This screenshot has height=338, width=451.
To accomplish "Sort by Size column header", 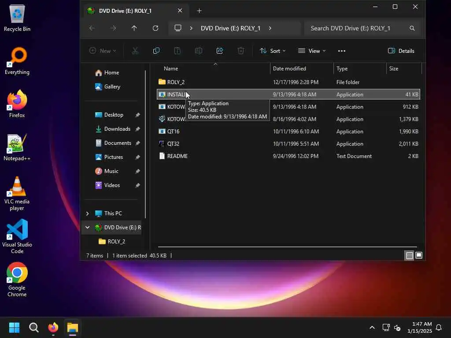I will tap(394, 68).
